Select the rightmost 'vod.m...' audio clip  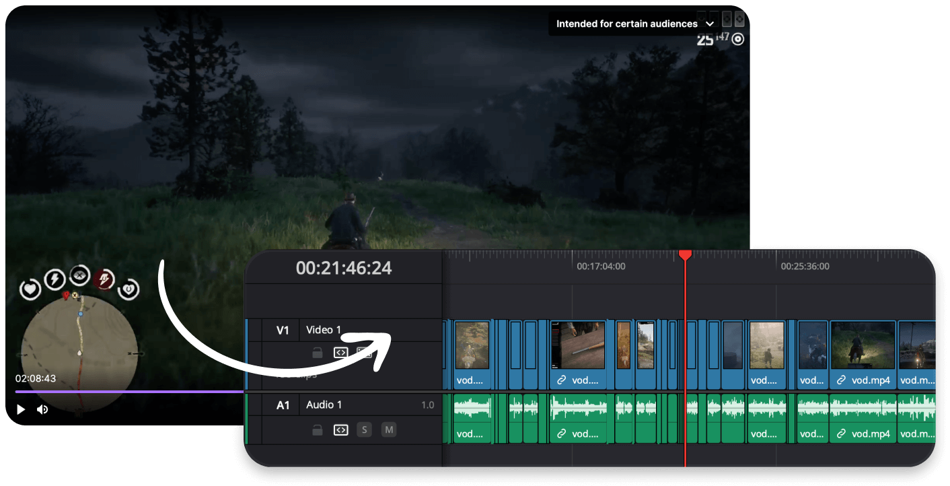(916, 419)
